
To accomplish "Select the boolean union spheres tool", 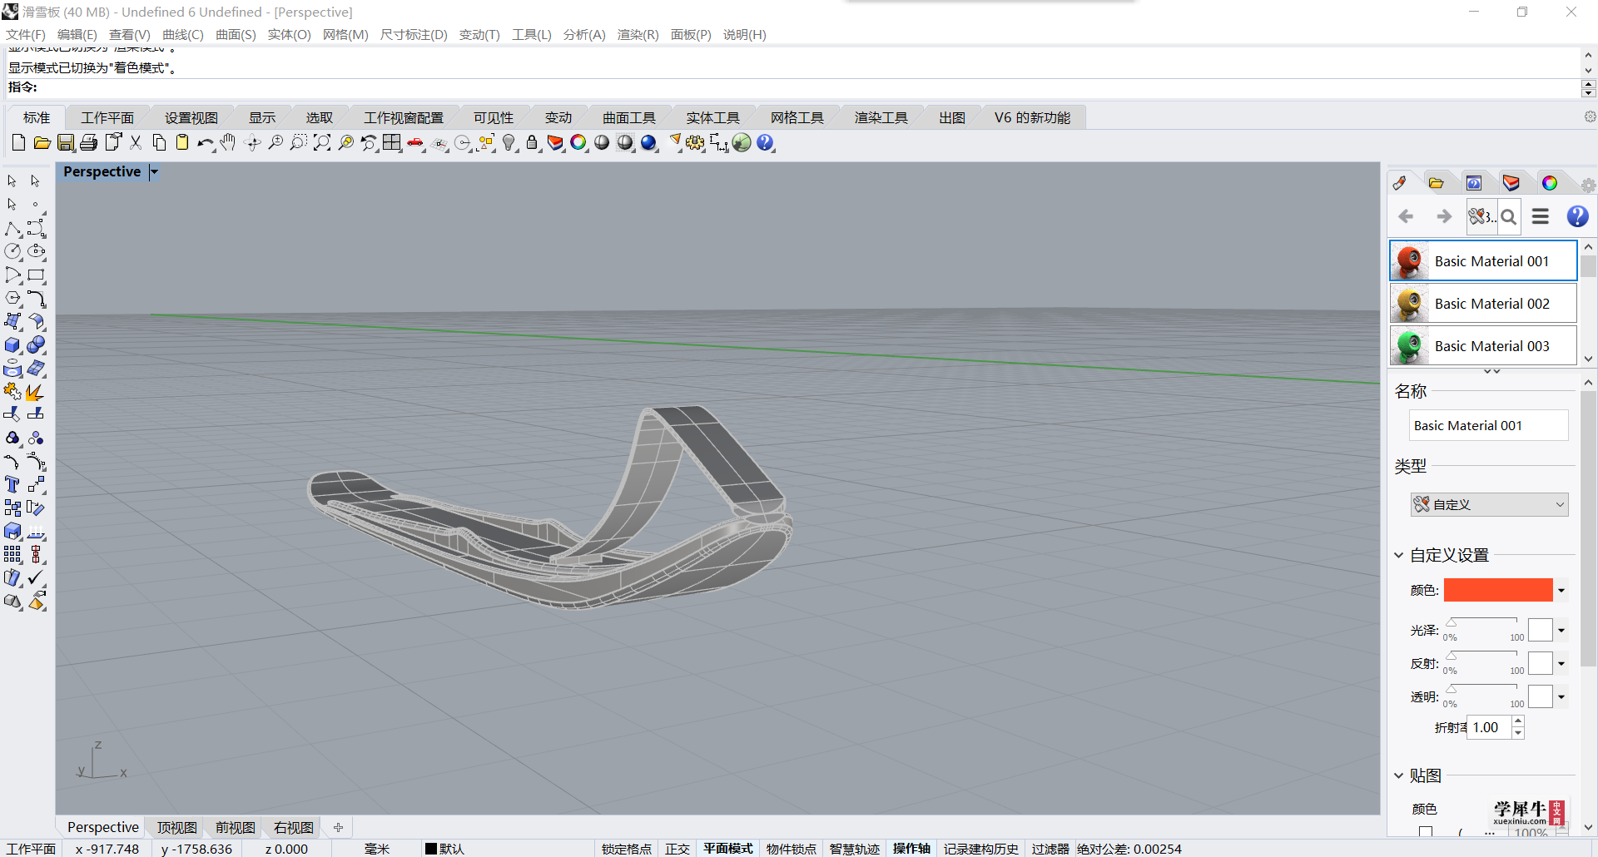I will click(36, 344).
